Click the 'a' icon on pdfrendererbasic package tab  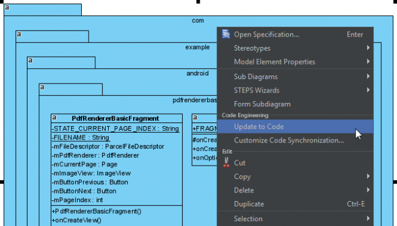click(42, 87)
